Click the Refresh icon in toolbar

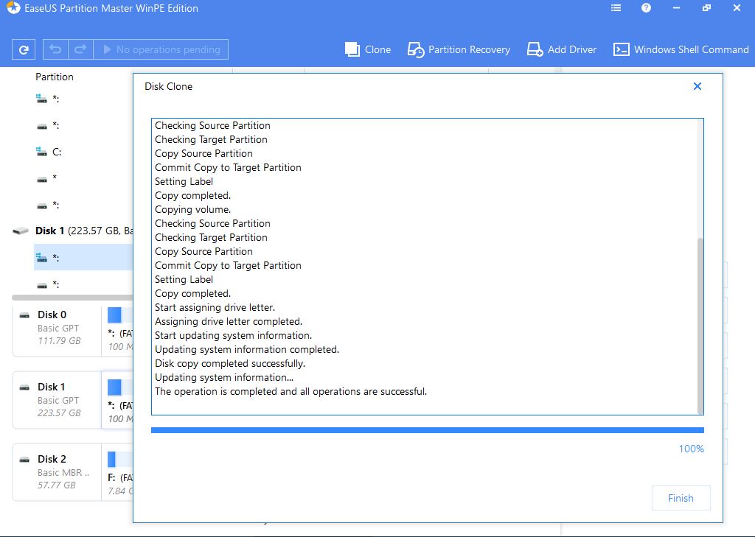click(x=24, y=49)
